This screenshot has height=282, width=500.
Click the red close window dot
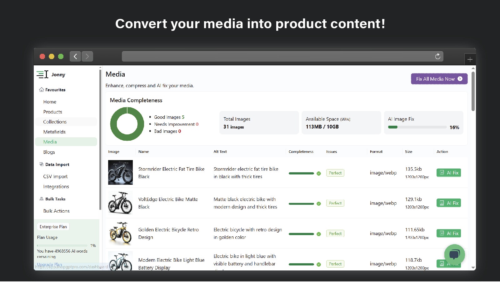coord(42,56)
